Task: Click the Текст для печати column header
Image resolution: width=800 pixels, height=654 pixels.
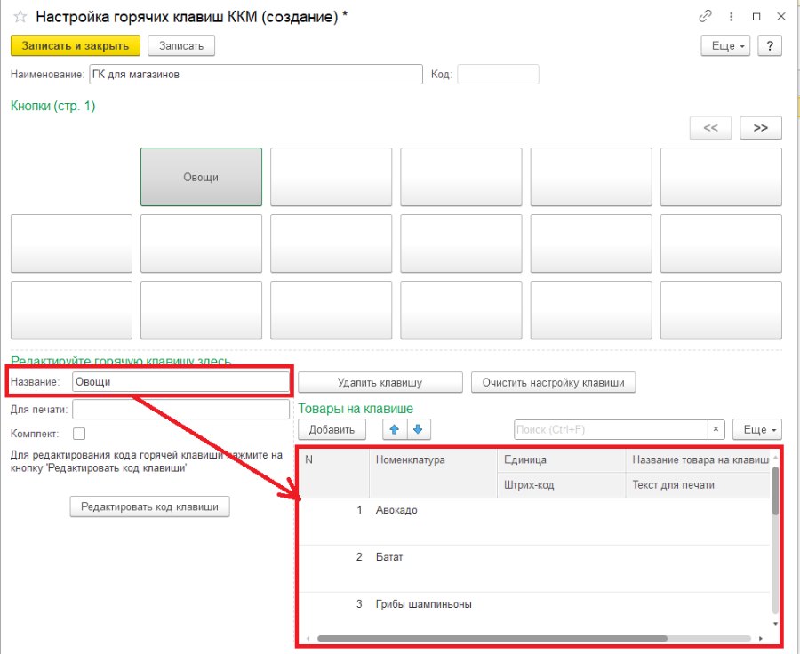Action: (698, 485)
